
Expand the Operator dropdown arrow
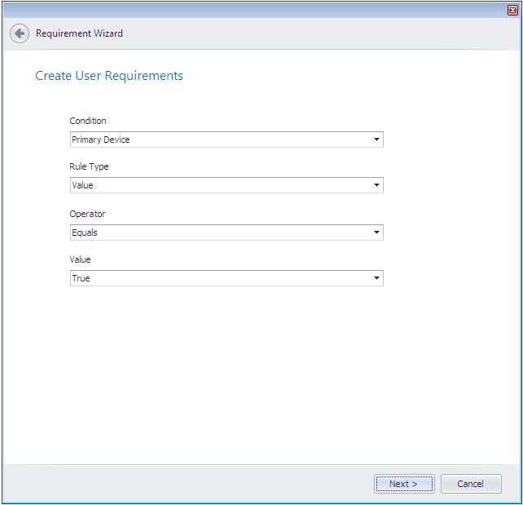(x=376, y=233)
